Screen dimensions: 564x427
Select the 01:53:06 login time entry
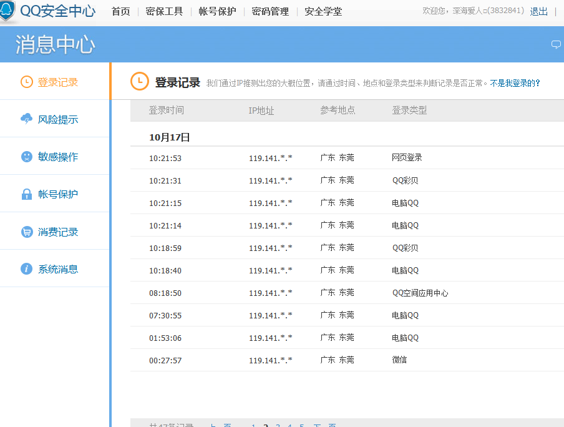coord(165,338)
